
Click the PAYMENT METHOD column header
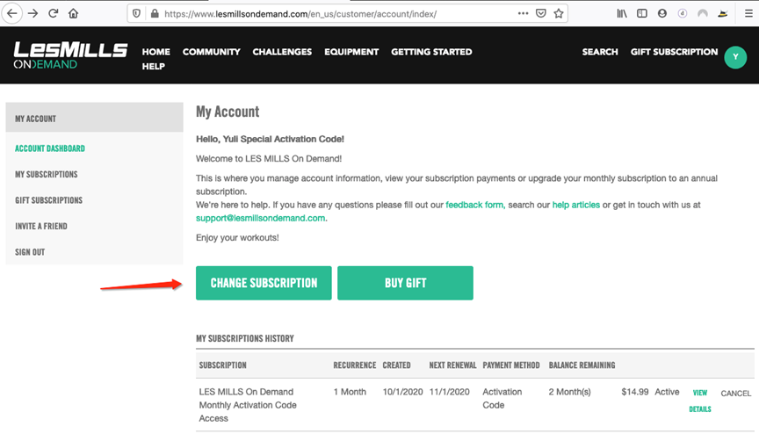pos(511,365)
